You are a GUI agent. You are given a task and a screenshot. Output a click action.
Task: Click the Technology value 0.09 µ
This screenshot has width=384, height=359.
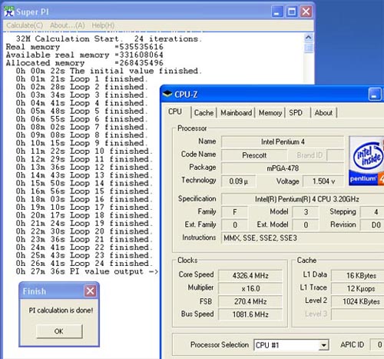[238, 181]
